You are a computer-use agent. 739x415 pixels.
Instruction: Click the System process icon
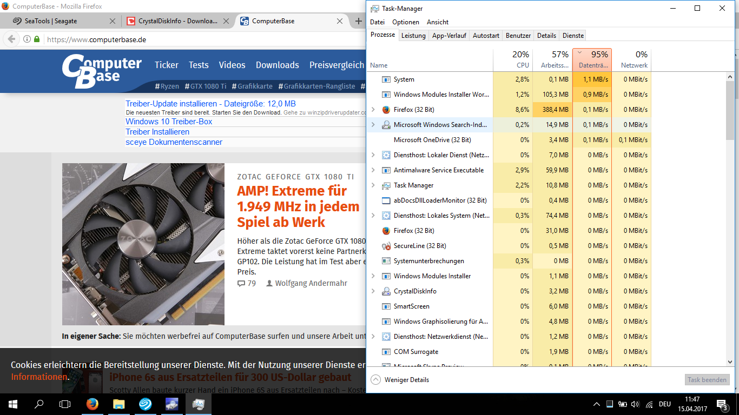tap(386, 79)
